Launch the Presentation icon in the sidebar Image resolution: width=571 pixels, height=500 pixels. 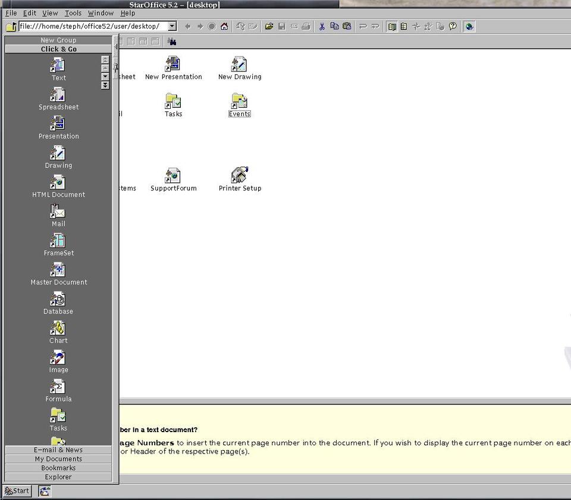(x=58, y=124)
